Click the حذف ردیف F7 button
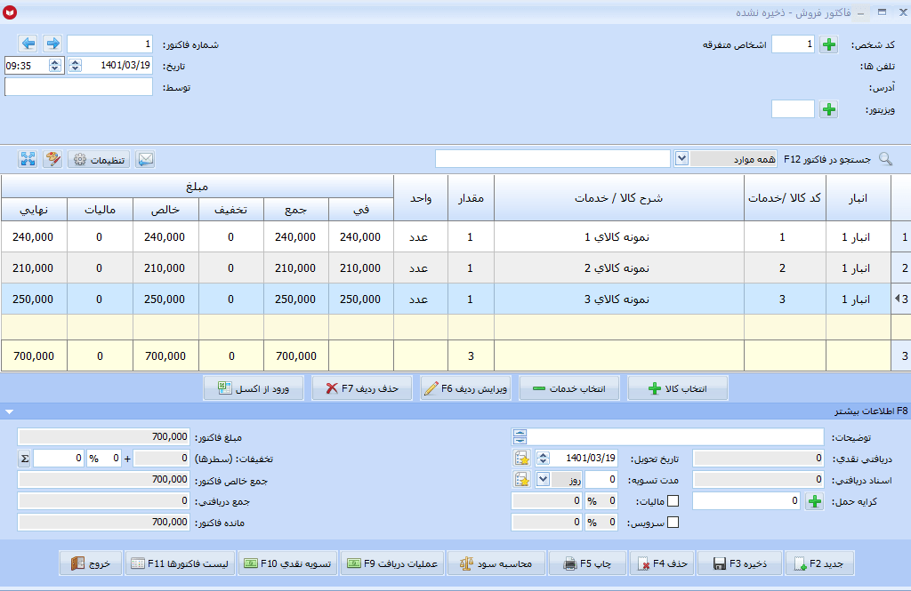The width and height of the screenshot is (911, 591). pyautogui.click(x=362, y=388)
